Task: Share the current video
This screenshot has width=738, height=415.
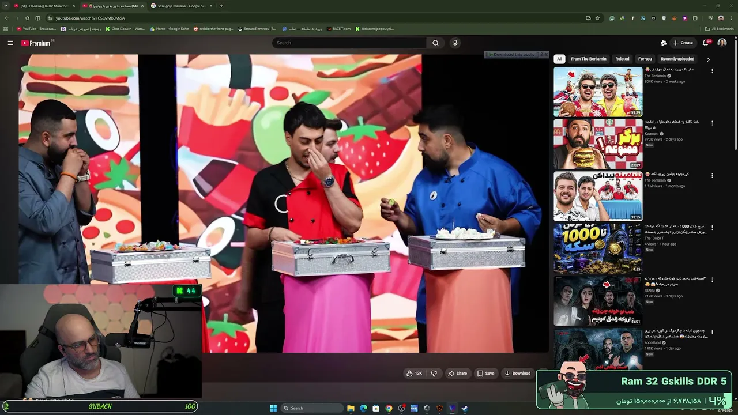Action: [457, 373]
